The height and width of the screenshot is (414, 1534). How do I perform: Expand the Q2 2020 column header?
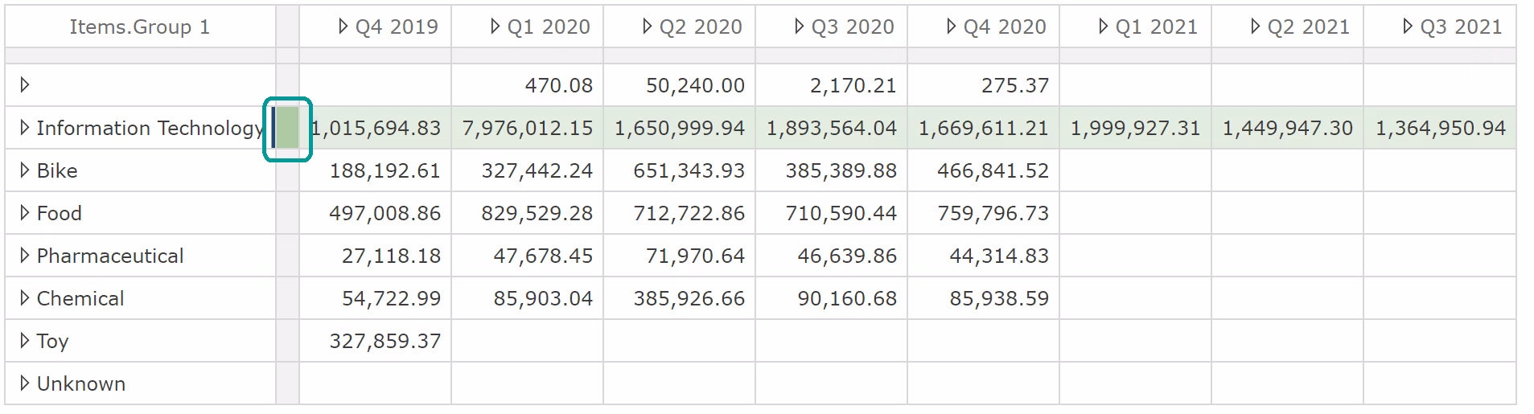pyautogui.click(x=648, y=27)
